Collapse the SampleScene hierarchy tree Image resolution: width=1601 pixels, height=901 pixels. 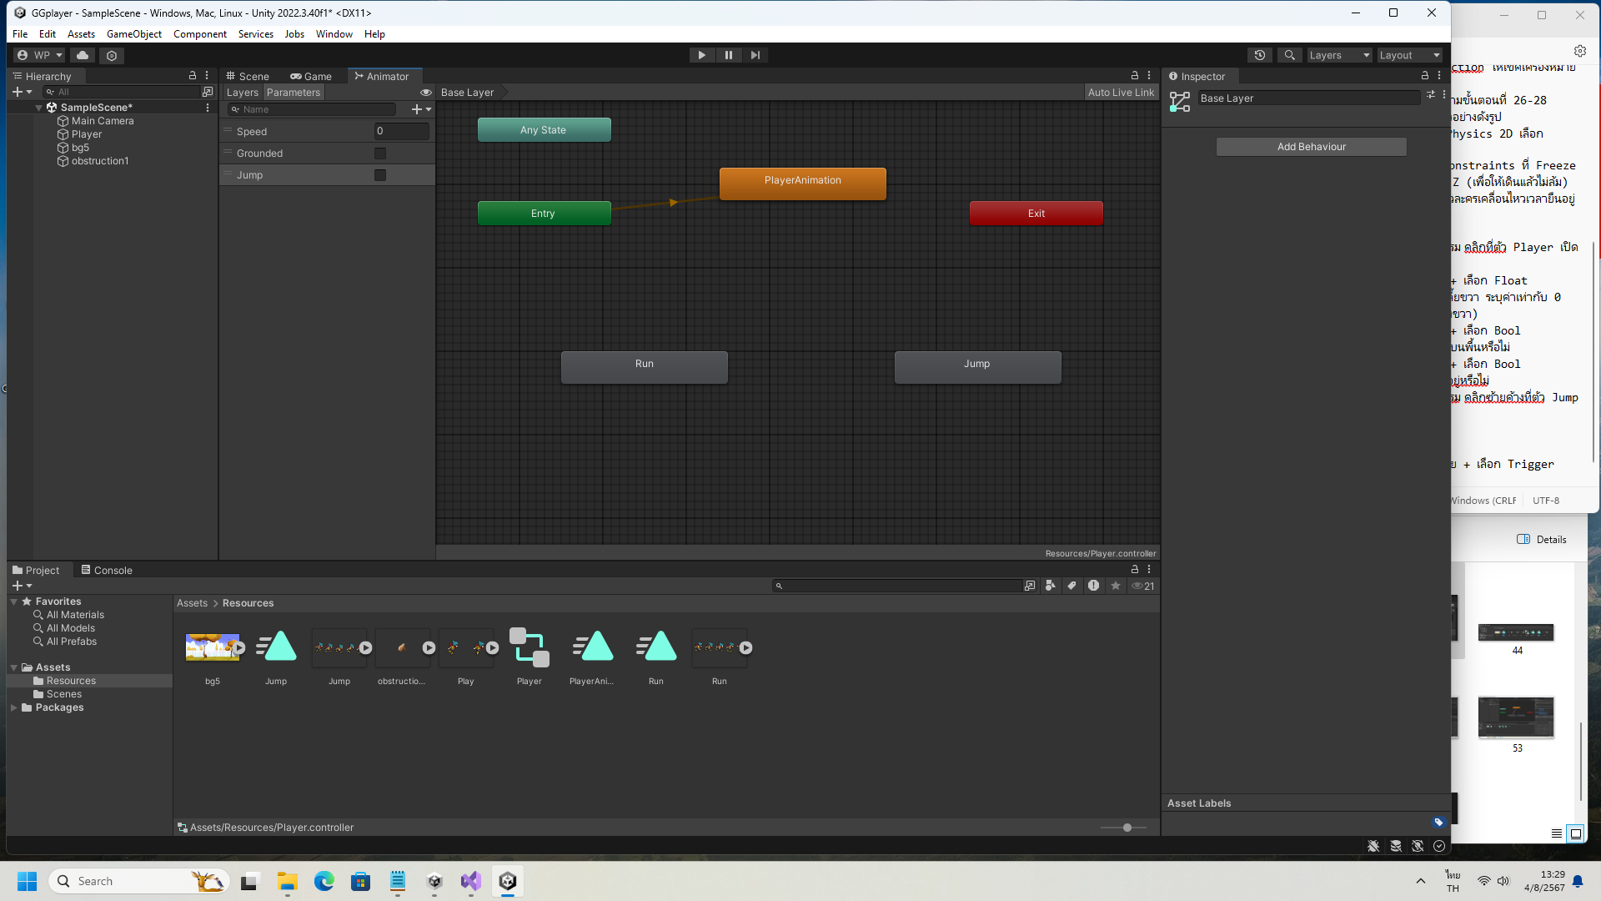(x=38, y=108)
